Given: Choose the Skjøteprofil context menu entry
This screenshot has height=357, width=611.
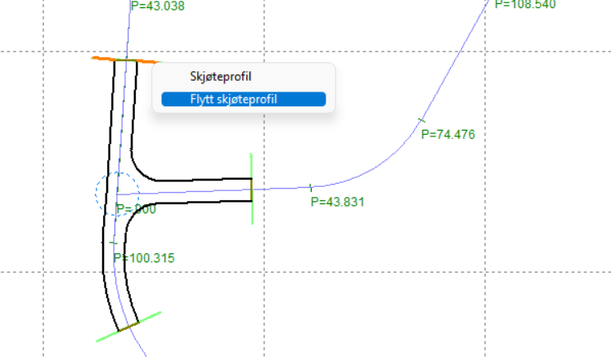Looking at the screenshot, I should (220, 77).
